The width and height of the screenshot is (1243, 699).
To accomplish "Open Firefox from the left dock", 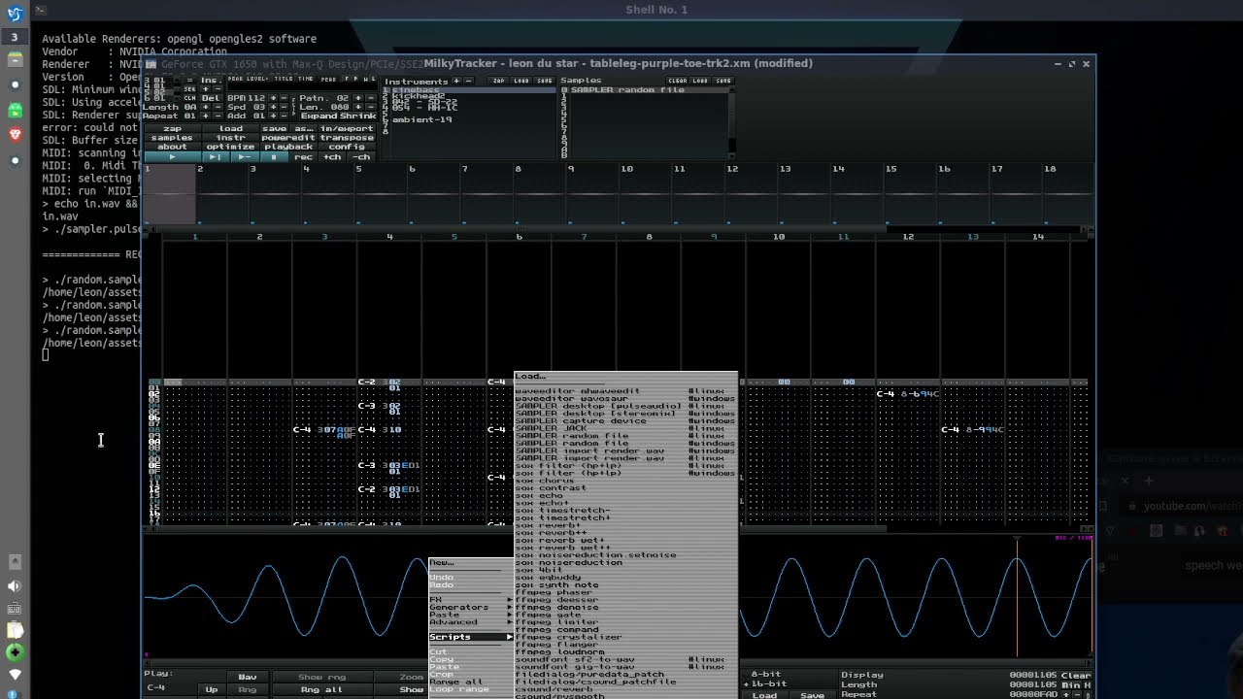I will [14, 85].
